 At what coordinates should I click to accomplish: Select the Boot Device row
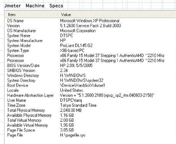pyautogui.click(x=90, y=85)
